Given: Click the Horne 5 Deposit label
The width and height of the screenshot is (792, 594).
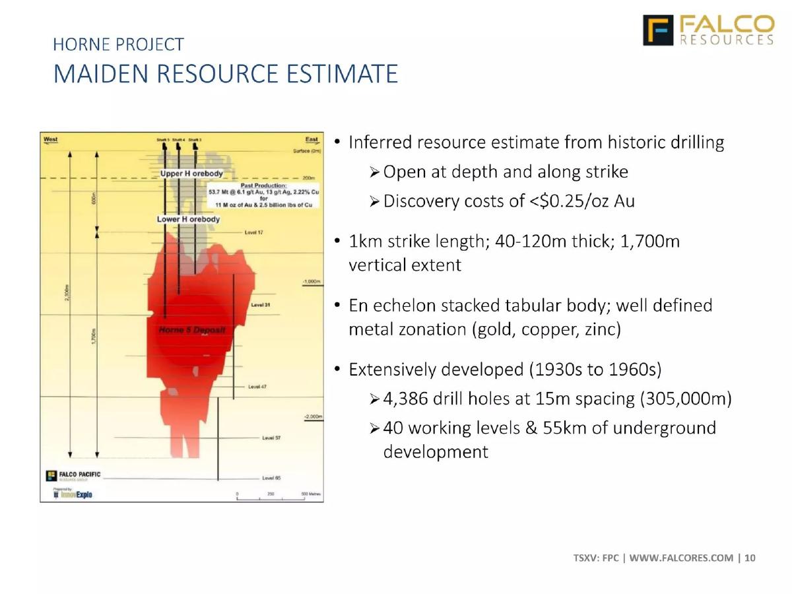Looking at the screenshot, I should coord(192,329).
